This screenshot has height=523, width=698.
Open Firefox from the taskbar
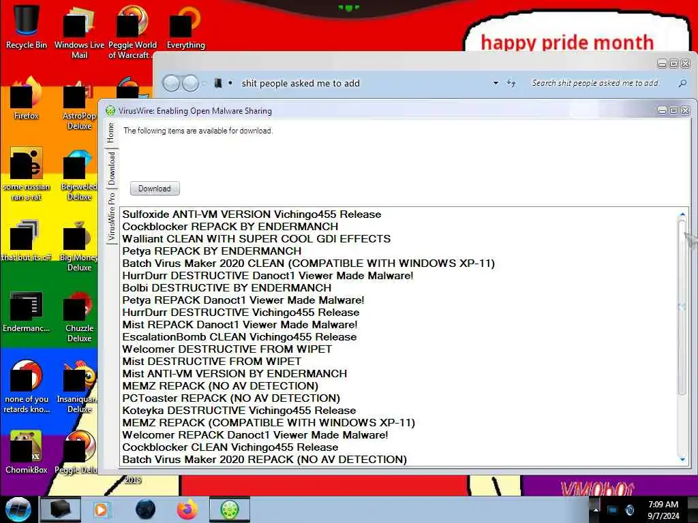[x=187, y=509]
